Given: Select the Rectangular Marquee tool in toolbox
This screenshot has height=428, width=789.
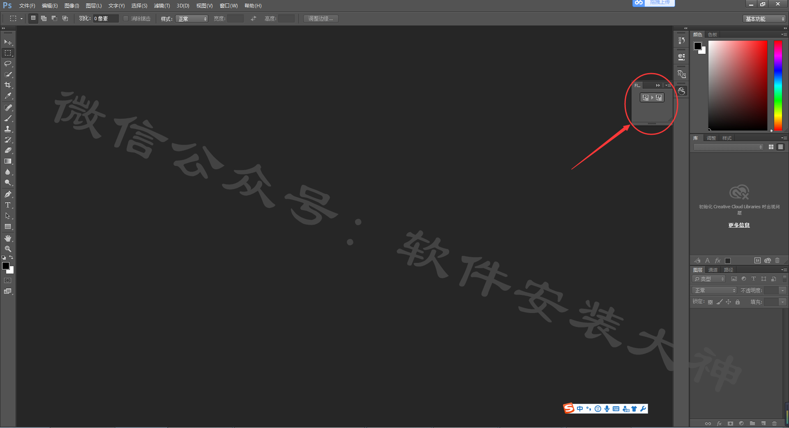Looking at the screenshot, I should coord(8,53).
